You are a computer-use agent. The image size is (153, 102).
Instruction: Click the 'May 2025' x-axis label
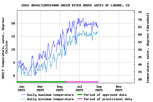point(59,88)
